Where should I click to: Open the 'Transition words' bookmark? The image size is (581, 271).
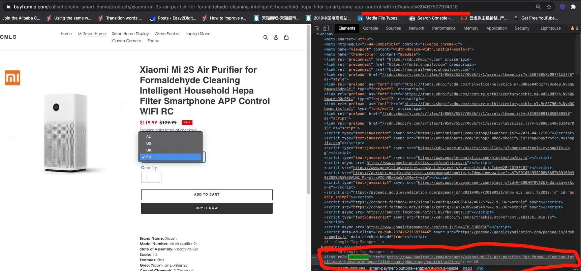(120, 18)
